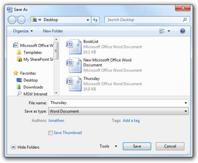The image size is (198, 163).
Task: Select Microsoft Office Word in navigation pane
Action: 33,45
